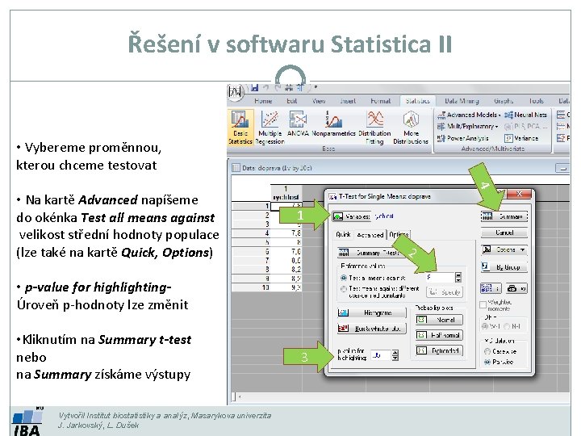Open the Quick tab in dialog
The width and height of the screenshot is (581, 436).
point(343,234)
